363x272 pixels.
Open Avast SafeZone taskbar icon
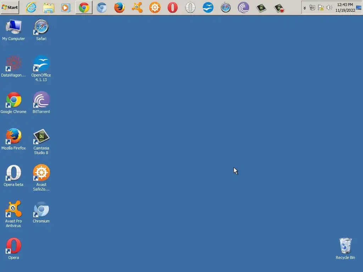pos(155,8)
